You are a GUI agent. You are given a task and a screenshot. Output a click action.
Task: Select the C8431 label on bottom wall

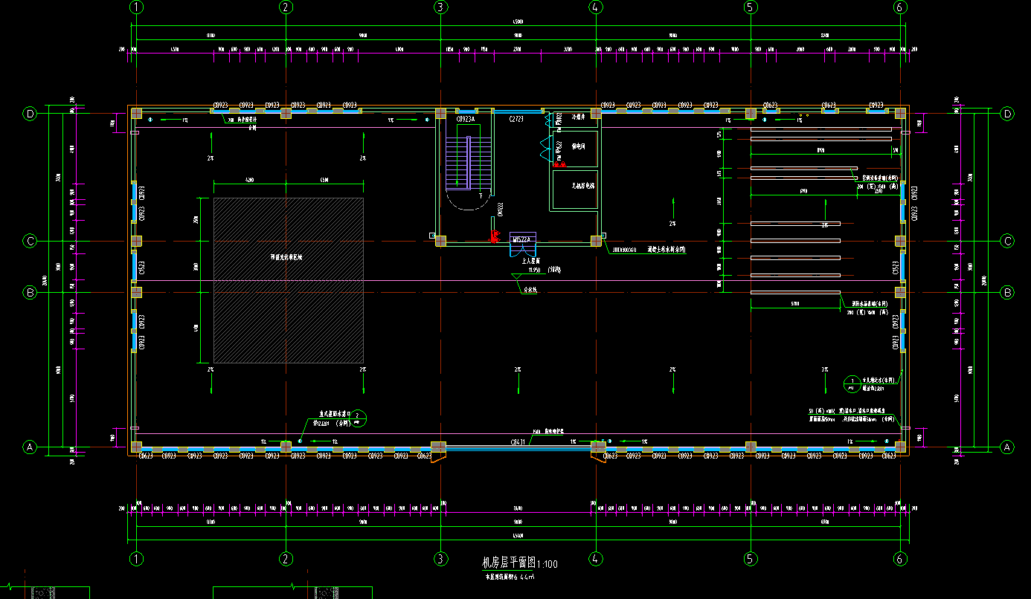[518, 442]
